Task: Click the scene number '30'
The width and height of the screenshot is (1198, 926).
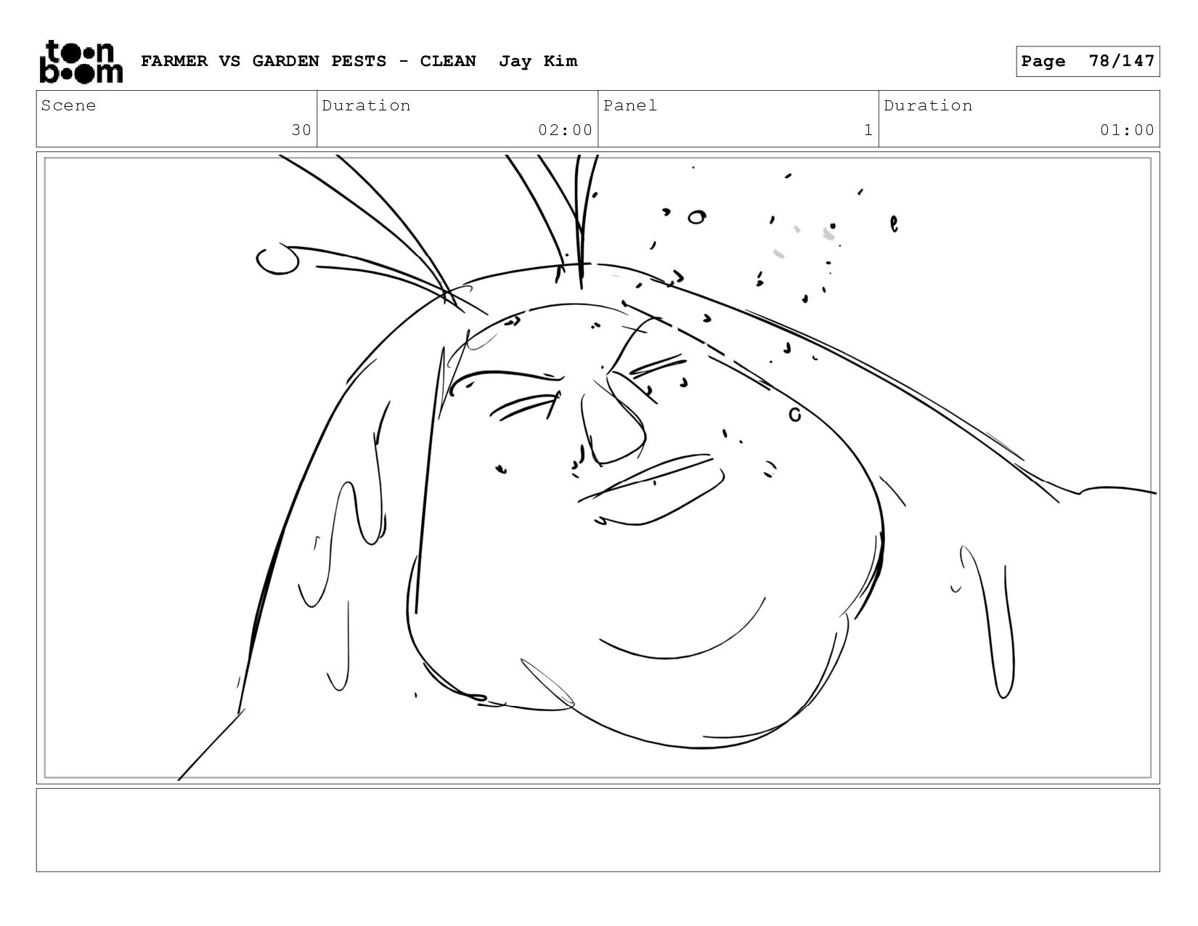Action: 301,130
